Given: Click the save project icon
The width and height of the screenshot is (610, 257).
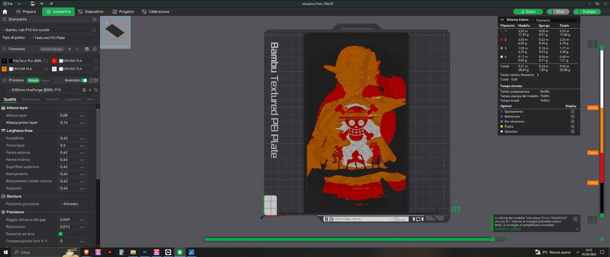Looking at the screenshot, I should pyautogui.click(x=32, y=3).
